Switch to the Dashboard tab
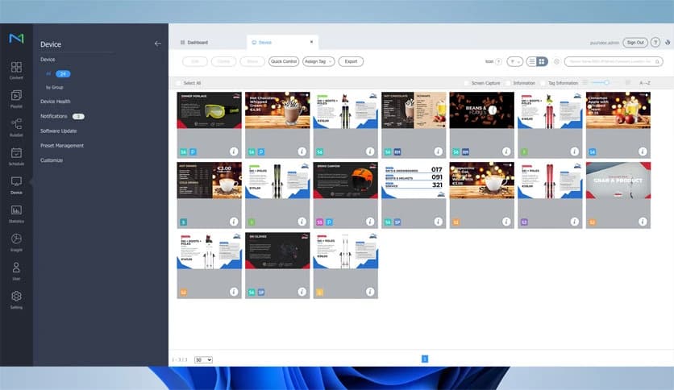Screen dimensions: 674x390 pyautogui.click(x=194, y=42)
